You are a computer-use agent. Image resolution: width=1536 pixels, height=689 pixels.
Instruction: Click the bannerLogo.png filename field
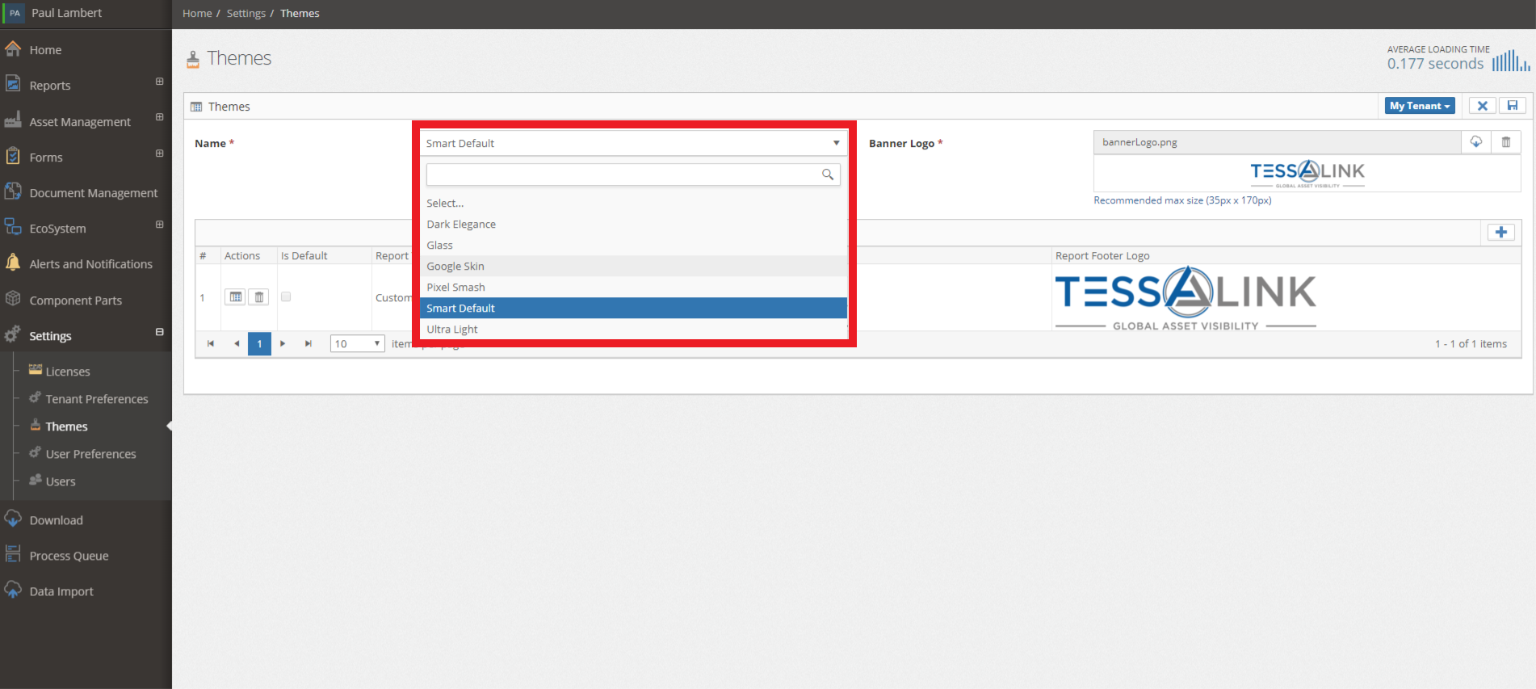1278,142
